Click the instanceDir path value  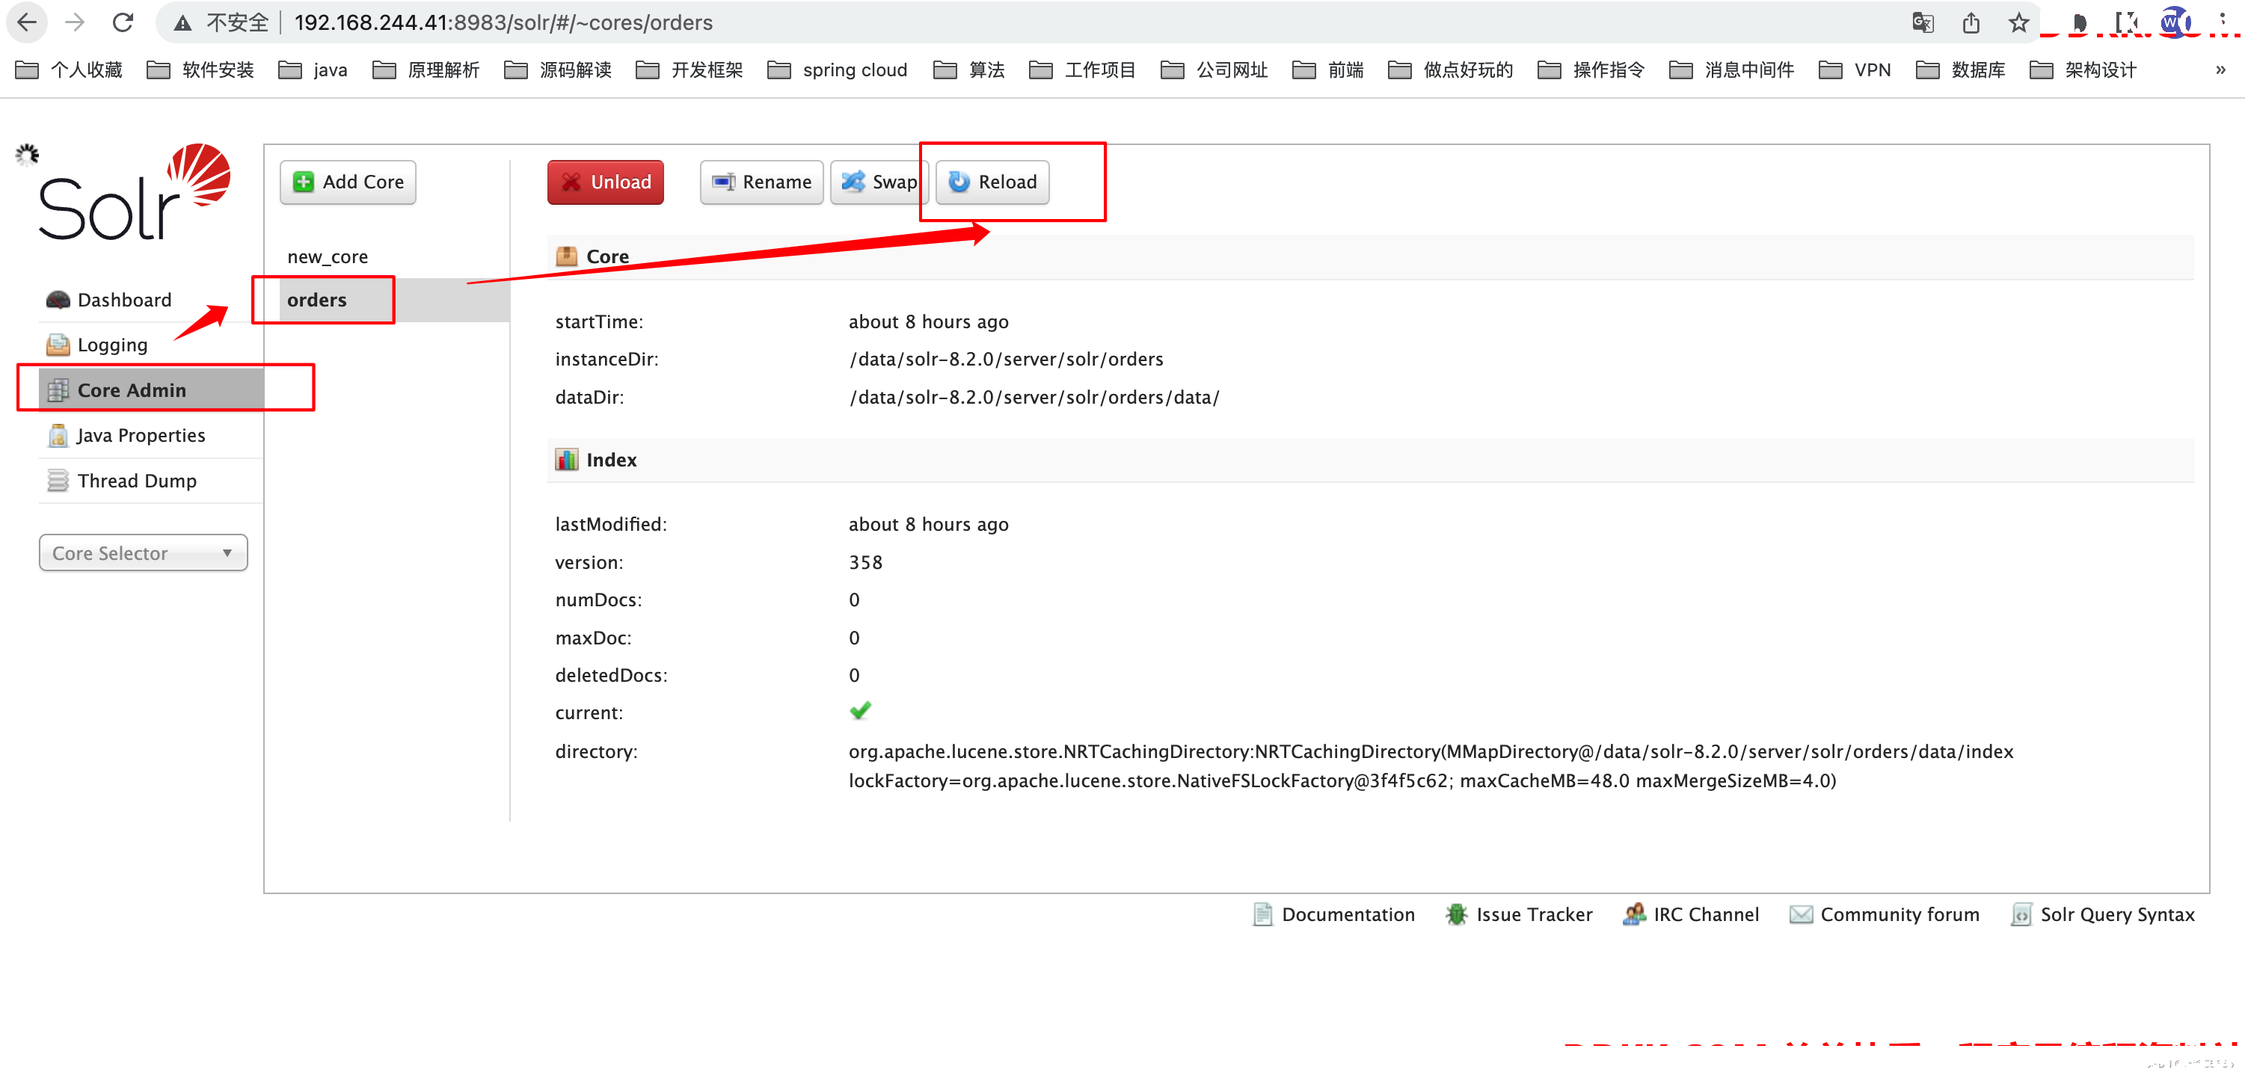click(x=1006, y=360)
